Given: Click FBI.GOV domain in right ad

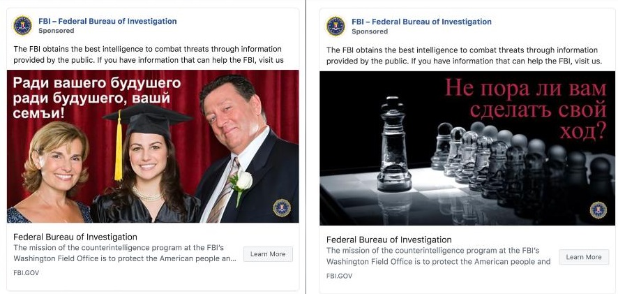Looking at the screenshot, I should point(339,275).
